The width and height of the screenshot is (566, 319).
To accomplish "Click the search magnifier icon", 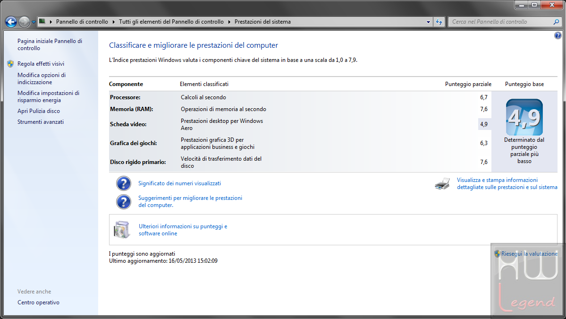I will point(556,22).
